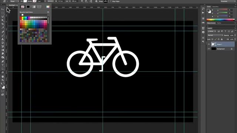237x133 pixels.
Task: Select the Pen tool
Action: click(x=3, y=61)
